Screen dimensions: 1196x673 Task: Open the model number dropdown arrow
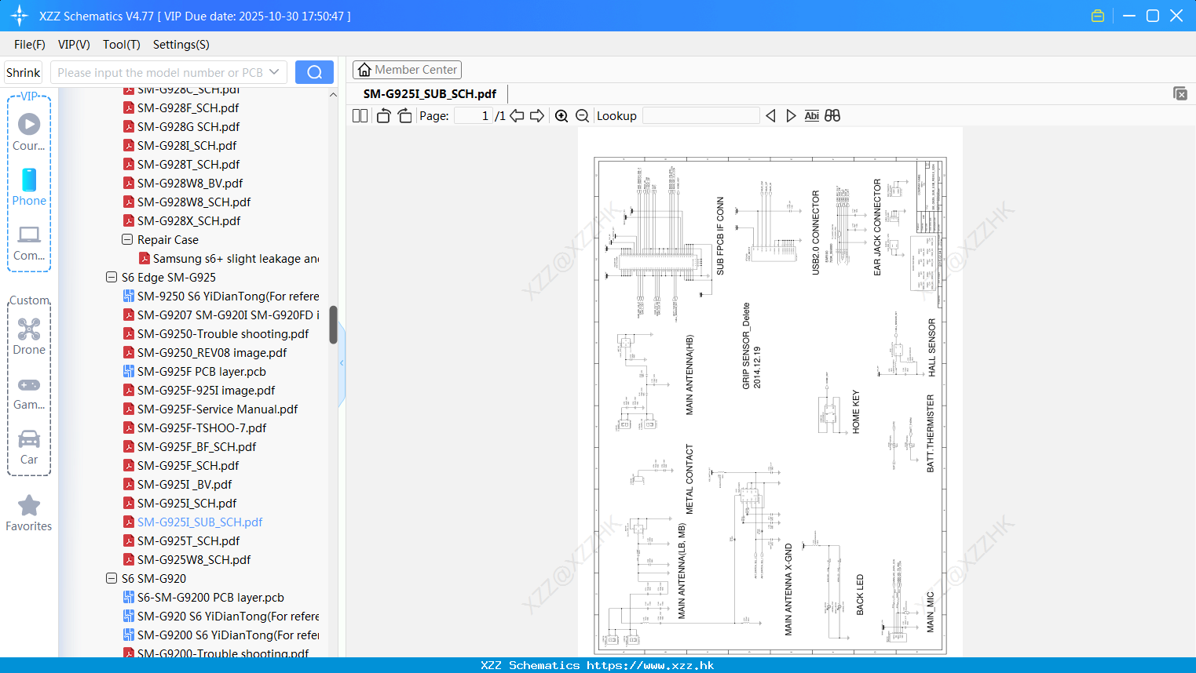tap(274, 72)
